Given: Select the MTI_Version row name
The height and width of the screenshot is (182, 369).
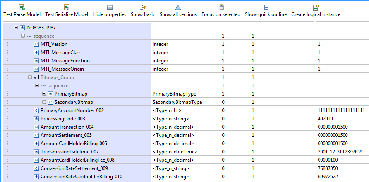Looking at the screenshot, I should (54, 44).
